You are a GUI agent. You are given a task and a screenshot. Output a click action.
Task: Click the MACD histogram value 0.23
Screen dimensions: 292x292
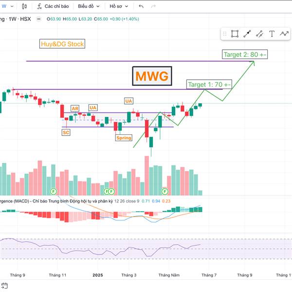(x=166, y=201)
